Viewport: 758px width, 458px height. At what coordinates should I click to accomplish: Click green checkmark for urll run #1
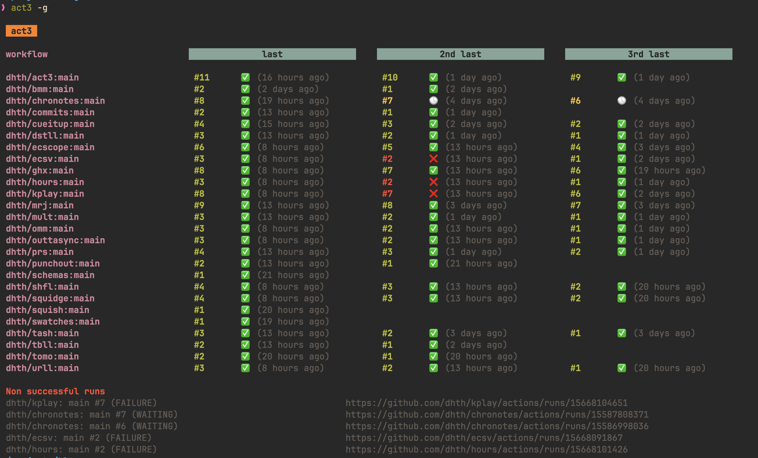622,368
